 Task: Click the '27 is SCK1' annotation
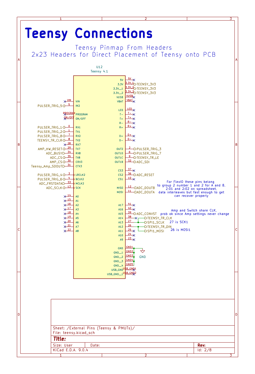pos(179,222)
